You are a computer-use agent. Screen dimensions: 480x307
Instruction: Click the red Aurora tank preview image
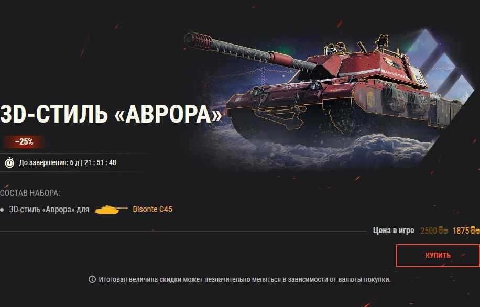(x=328, y=98)
